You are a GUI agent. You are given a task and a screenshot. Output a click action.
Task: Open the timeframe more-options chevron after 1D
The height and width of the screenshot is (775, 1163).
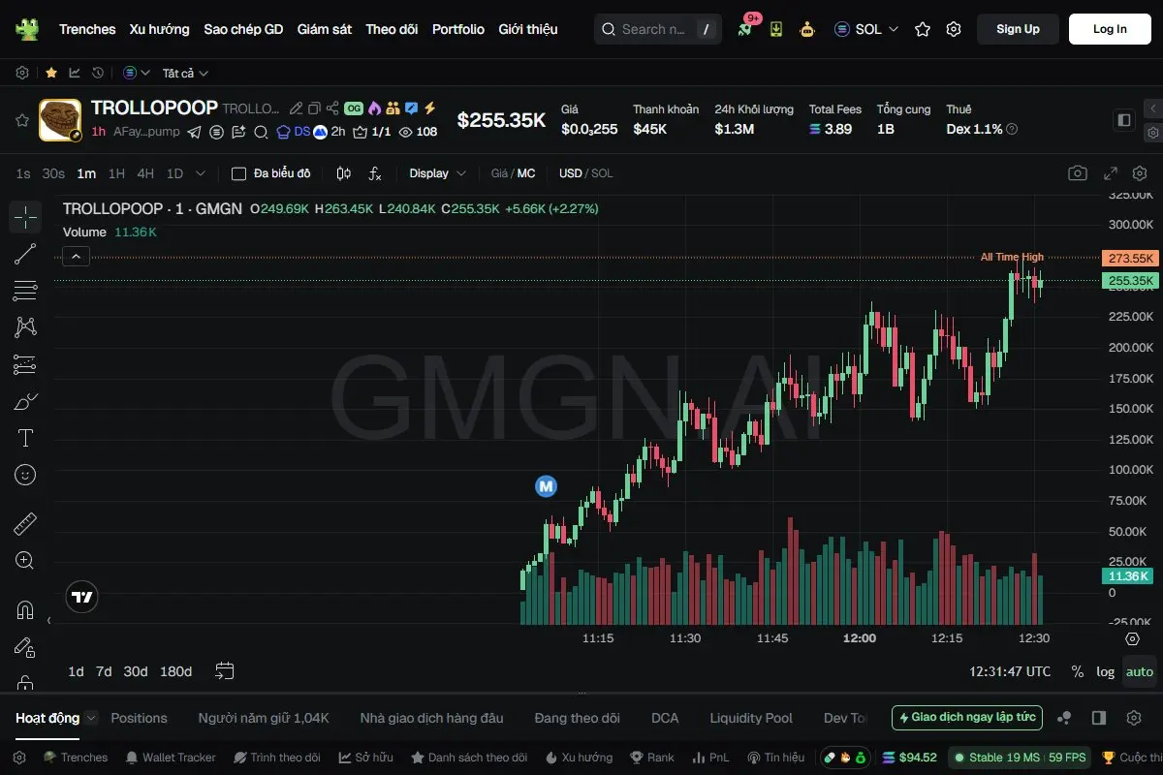point(201,173)
